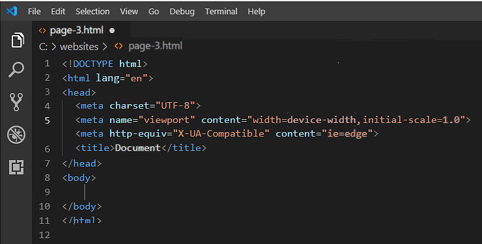Image resolution: width=482 pixels, height=244 pixels.
Task: Click the http-equiv attribute name
Action: point(138,134)
